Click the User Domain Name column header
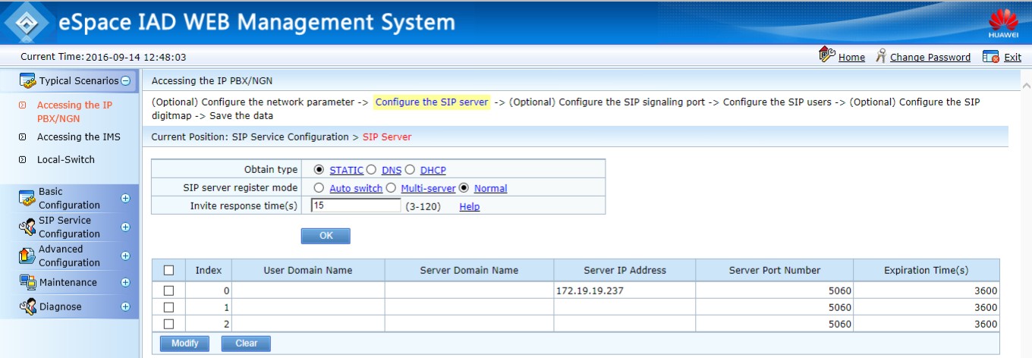The image size is (1032, 358). 308,270
